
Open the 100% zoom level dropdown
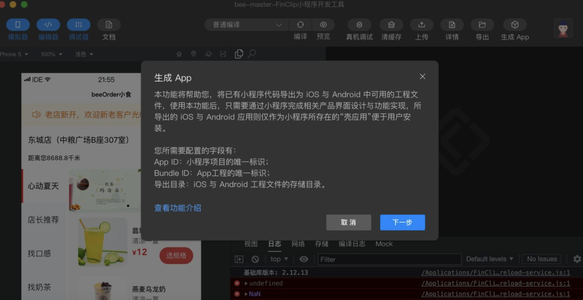coord(51,54)
